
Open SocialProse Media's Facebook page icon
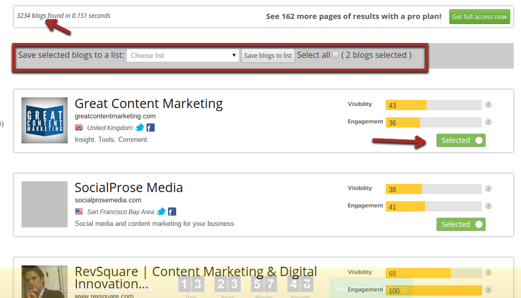[172, 211]
